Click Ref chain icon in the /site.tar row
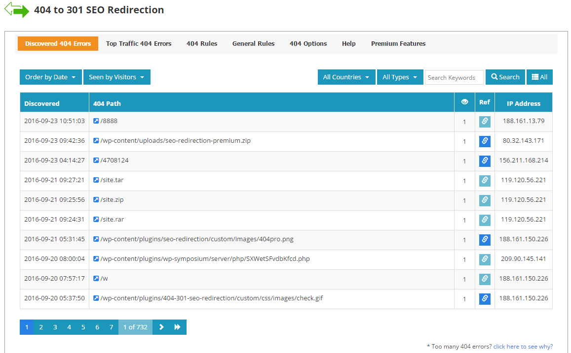 (485, 181)
